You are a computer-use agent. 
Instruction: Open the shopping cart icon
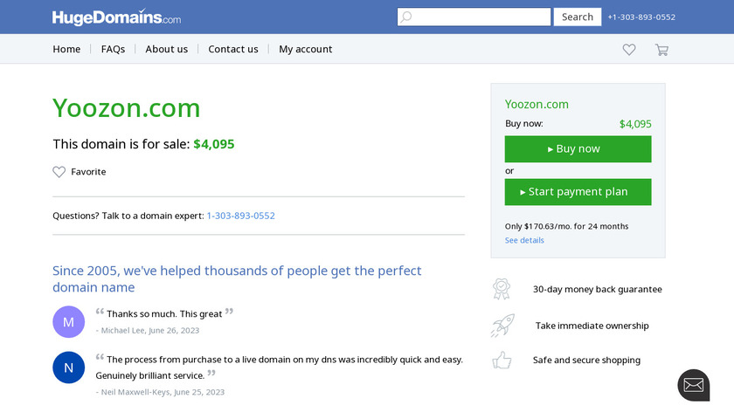point(661,50)
